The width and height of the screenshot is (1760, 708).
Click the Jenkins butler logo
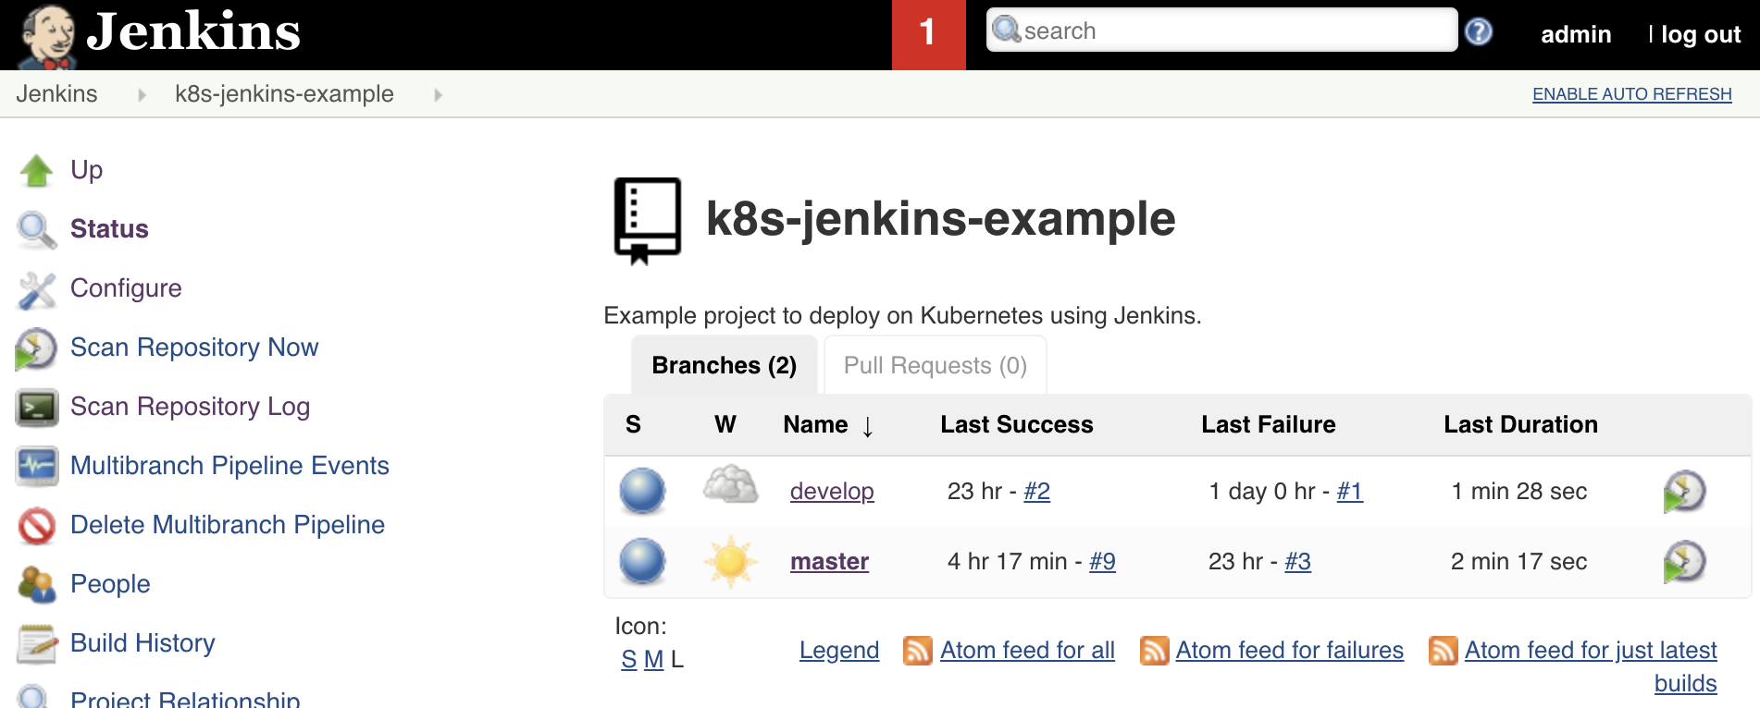click(48, 36)
